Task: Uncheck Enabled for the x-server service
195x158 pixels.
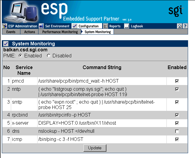Action: (177, 123)
